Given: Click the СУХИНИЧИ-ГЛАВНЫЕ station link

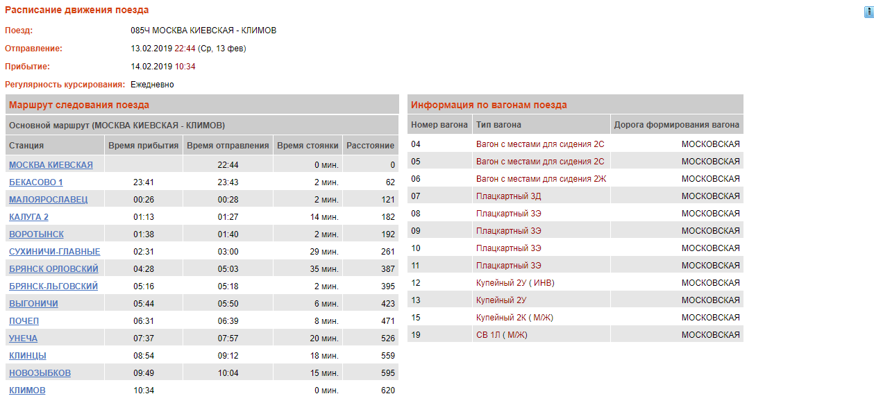Looking at the screenshot, I should (x=54, y=252).
